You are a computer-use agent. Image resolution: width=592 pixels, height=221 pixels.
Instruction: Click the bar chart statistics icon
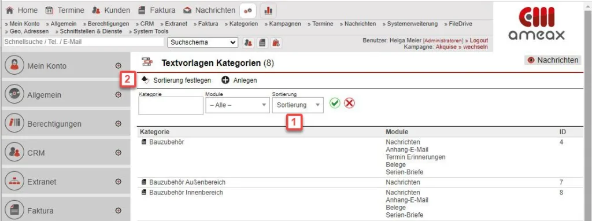coord(268,10)
